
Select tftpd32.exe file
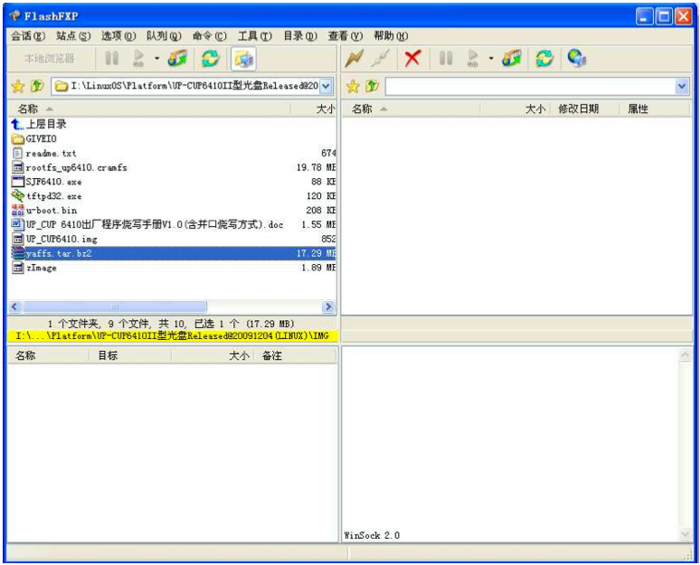47,196
